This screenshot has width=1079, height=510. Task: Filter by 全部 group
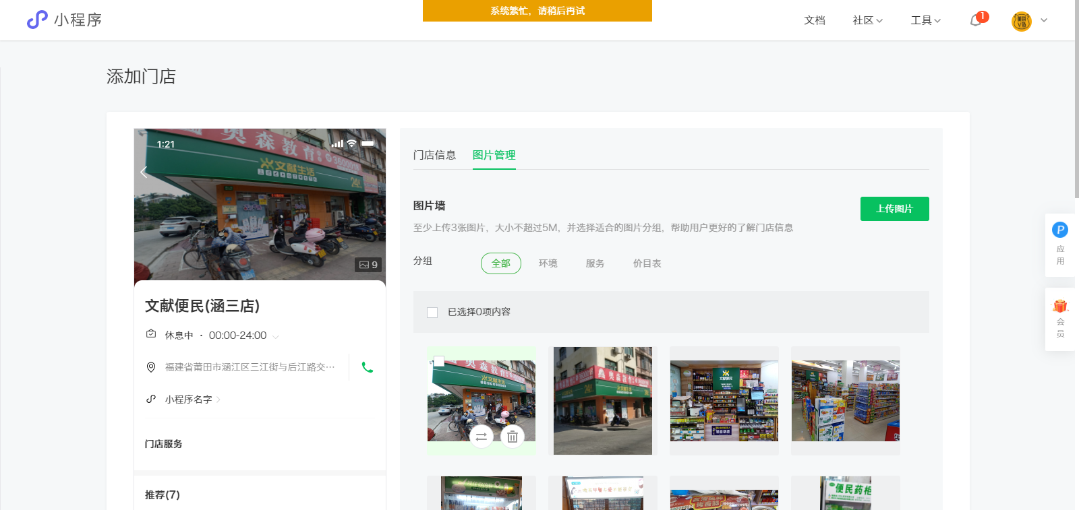pyautogui.click(x=501, y=263)
